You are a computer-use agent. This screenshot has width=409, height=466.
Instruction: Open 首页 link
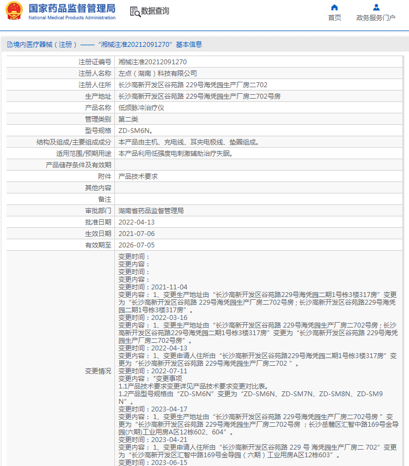point(334,18)
